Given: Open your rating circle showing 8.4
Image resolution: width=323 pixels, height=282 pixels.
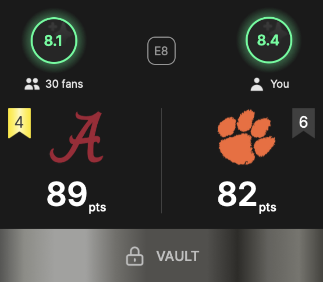Looking at the screenshot, I should pos(269,40).
